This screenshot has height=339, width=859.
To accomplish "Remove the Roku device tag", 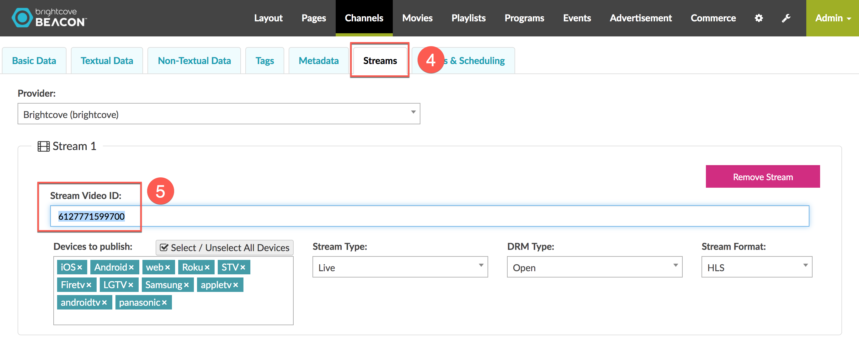I will pos(207,268).
